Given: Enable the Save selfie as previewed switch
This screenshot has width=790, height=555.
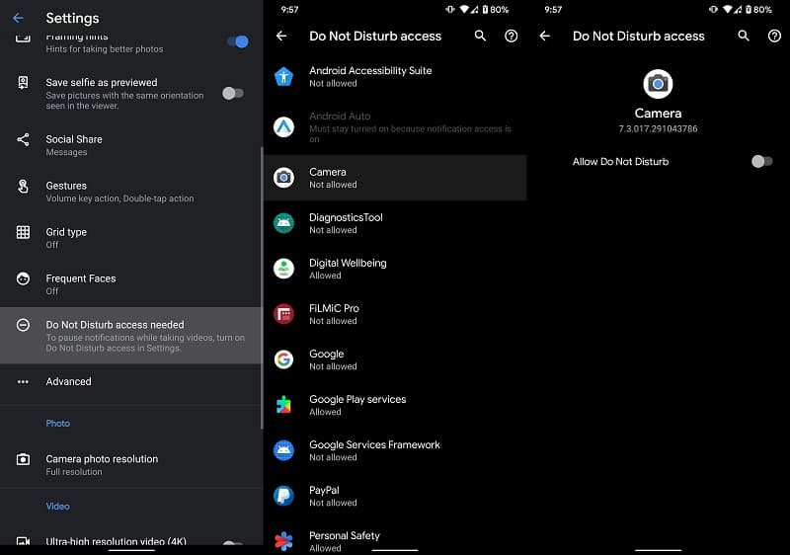Looking at the screenshot, I should 233,93.
